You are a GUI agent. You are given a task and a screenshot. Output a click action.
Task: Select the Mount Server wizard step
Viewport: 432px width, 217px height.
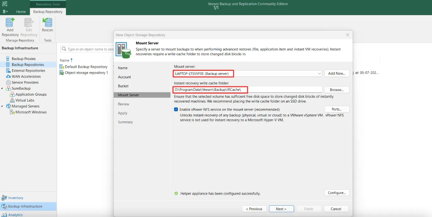(142, 95)
